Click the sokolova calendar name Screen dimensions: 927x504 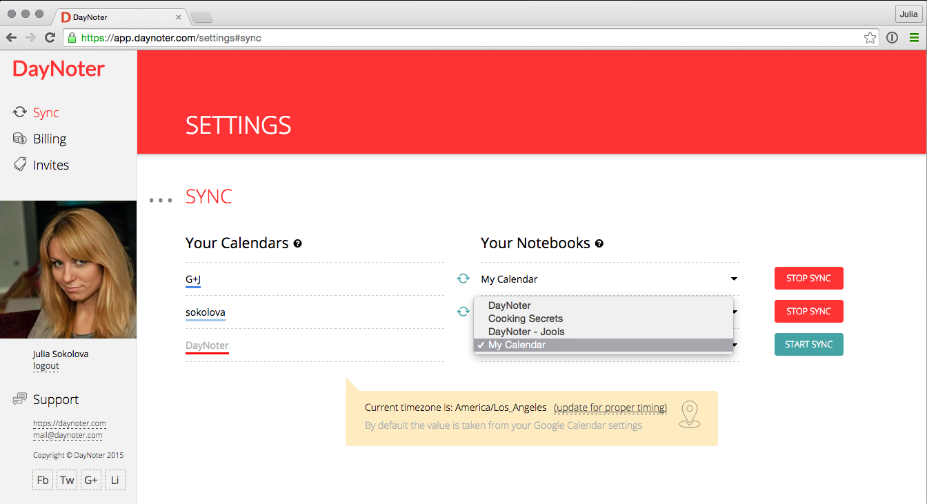click(206, 312)
